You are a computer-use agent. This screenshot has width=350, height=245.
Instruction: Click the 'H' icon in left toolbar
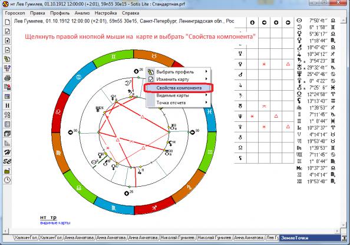[8, 105]
